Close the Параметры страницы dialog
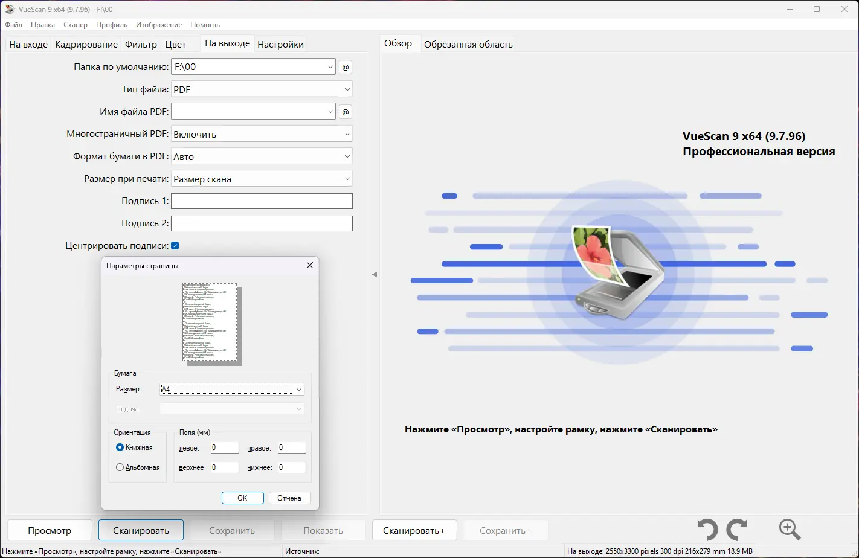Image resolution: width=859 pixels, height=558 pixels. click(310, 265)
